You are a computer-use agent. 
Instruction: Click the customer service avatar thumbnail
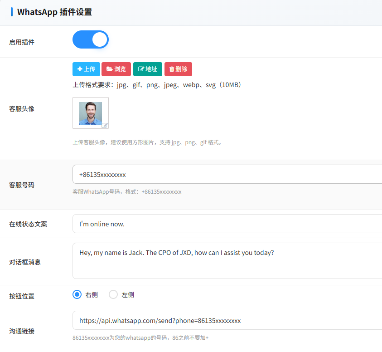point(91,113)
